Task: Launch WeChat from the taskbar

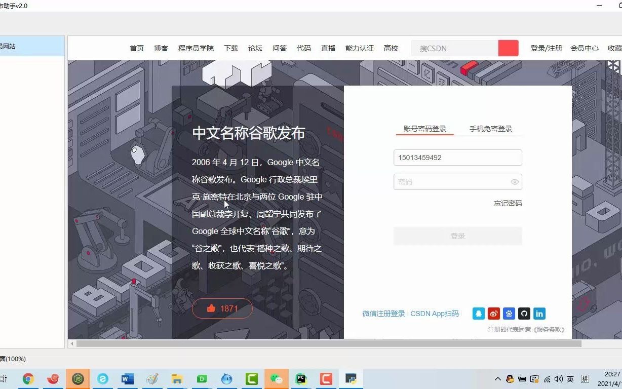Action: [x=276, y=378]
